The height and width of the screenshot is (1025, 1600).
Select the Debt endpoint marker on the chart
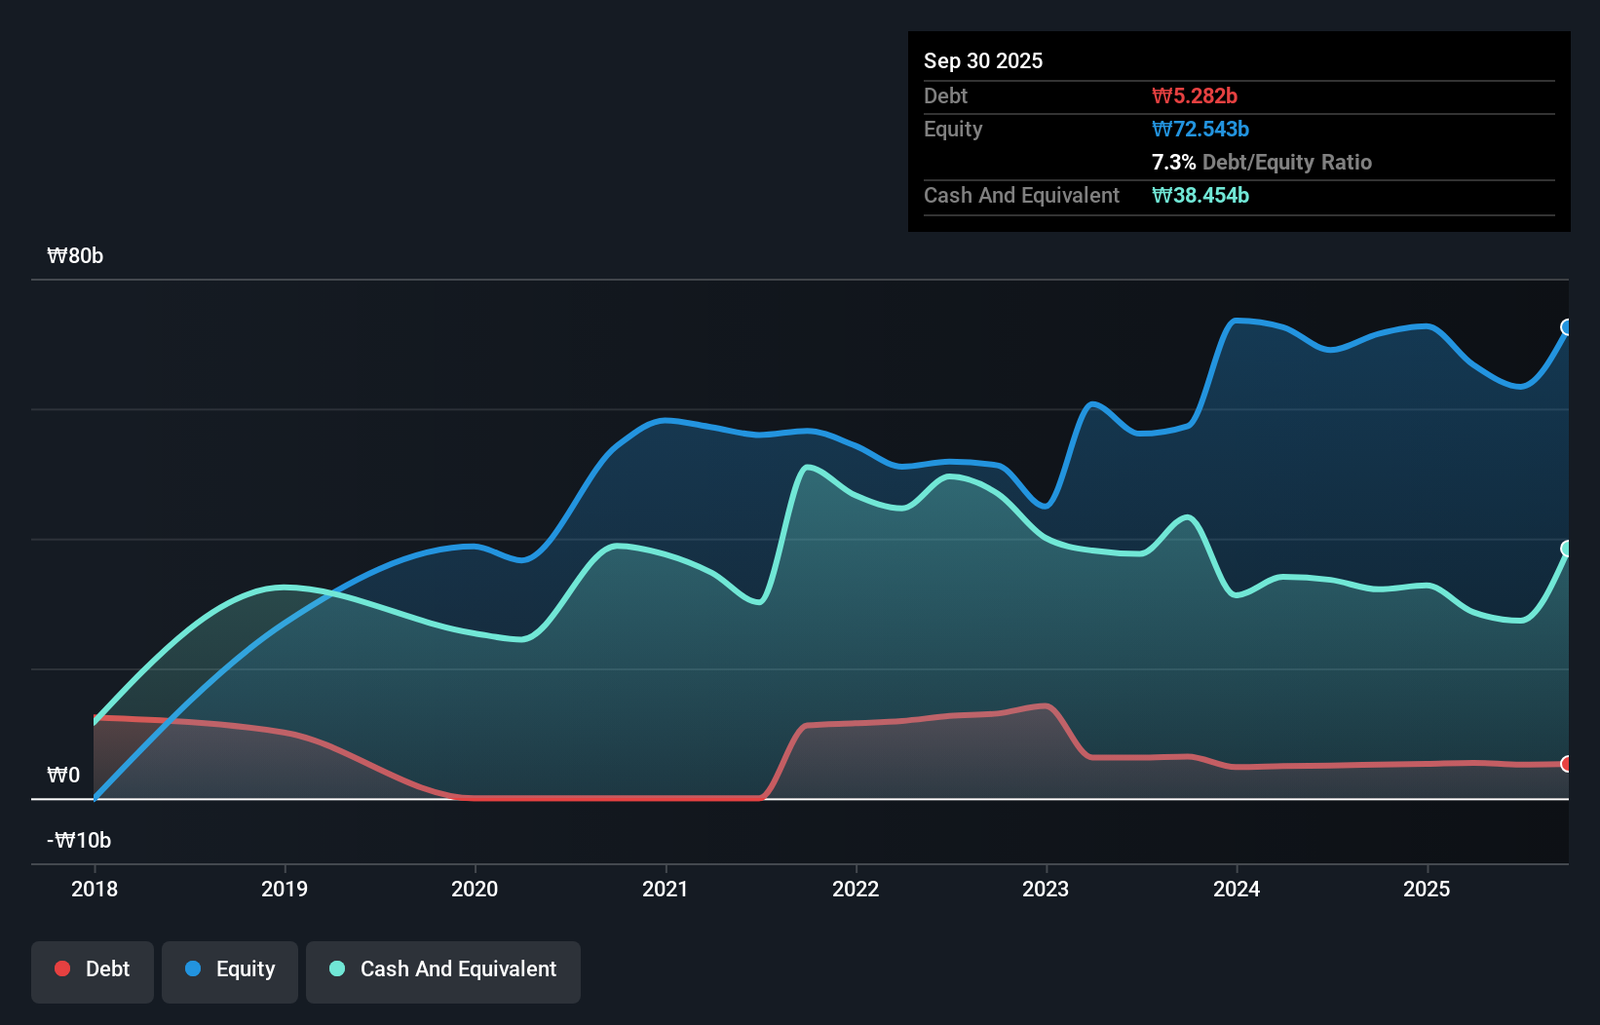1567,764
